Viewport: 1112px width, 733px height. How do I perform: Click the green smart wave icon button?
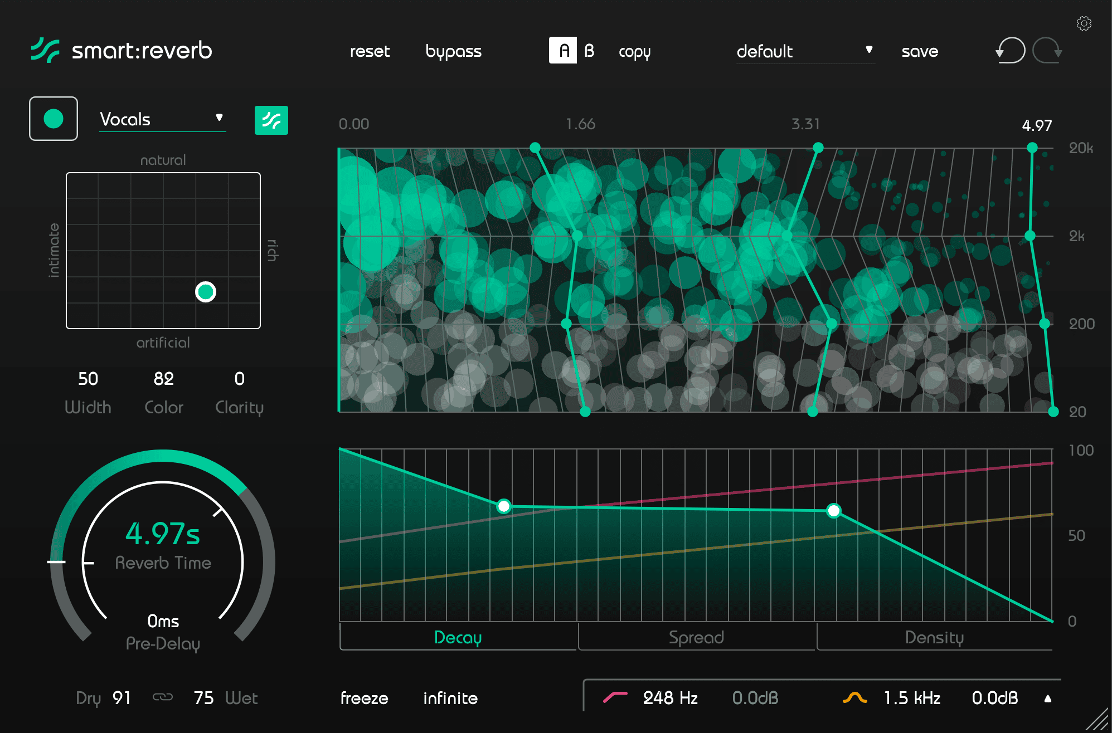(x=271, y=120)
